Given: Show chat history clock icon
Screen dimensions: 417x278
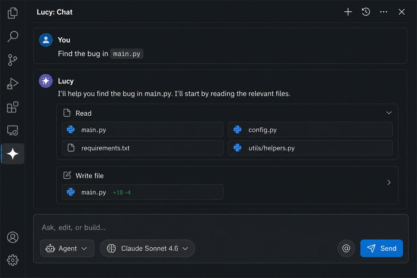Looking at the screenshot, I should pos(366,12).
